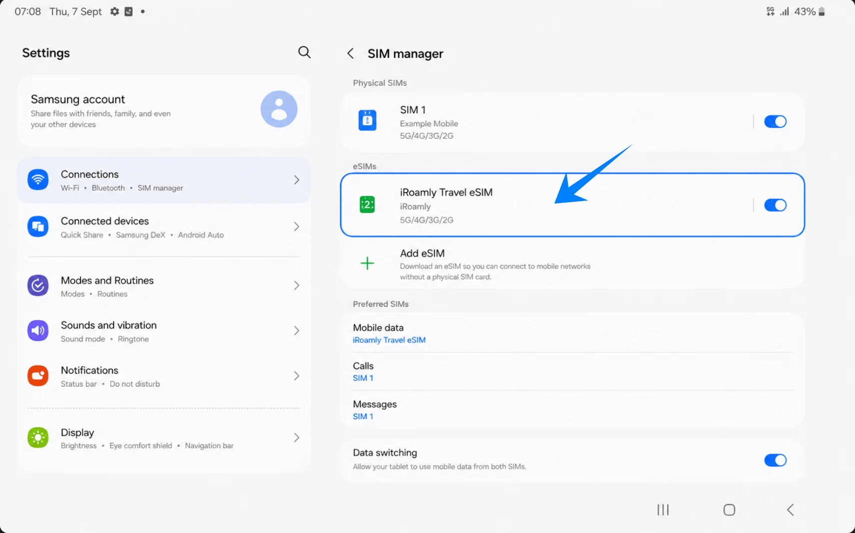Tap the 'eSIMs' section heading
Image resolution: width=855 pixels, height=533 pixels.
365,166
